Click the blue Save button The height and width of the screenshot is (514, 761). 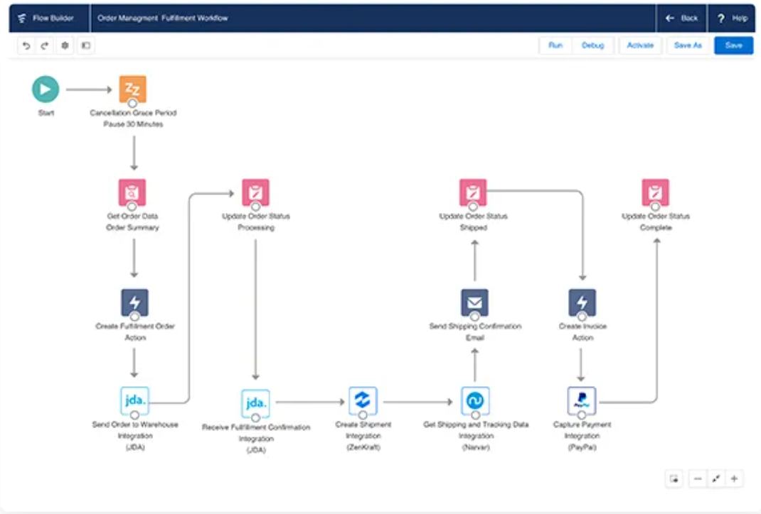(733, 45)
